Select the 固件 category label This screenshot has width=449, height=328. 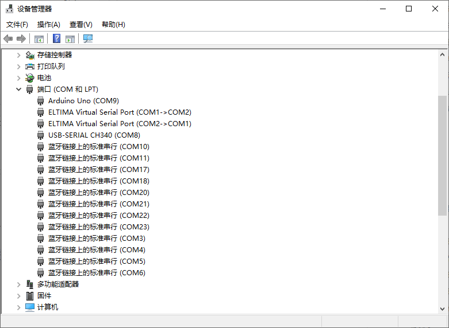click(44, 295)
